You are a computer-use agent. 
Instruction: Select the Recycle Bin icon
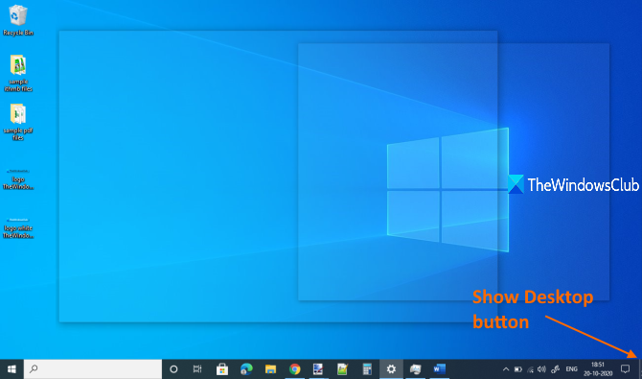pos(17,20)
